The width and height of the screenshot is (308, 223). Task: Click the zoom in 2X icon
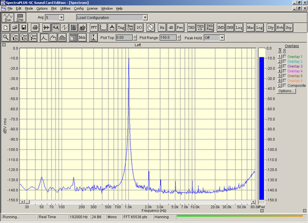15,37
